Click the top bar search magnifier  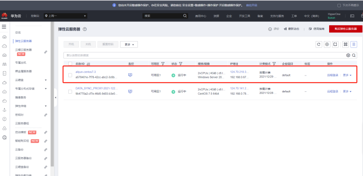click(185, 16)
